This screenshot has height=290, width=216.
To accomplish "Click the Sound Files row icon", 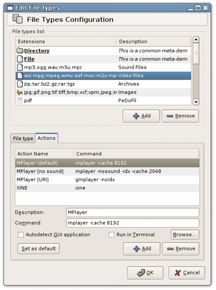I will [20, 67].
